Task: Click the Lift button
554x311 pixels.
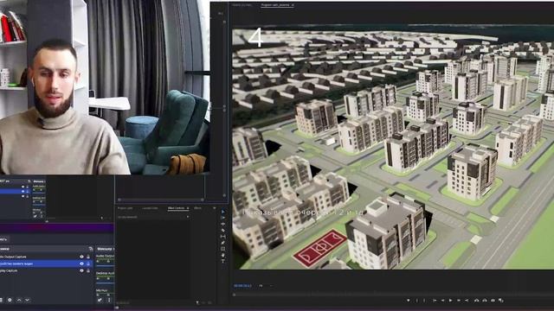Action: tap(477, 301)
